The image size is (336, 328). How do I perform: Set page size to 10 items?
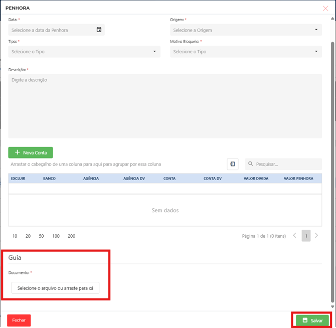click(x=15, y=236)
